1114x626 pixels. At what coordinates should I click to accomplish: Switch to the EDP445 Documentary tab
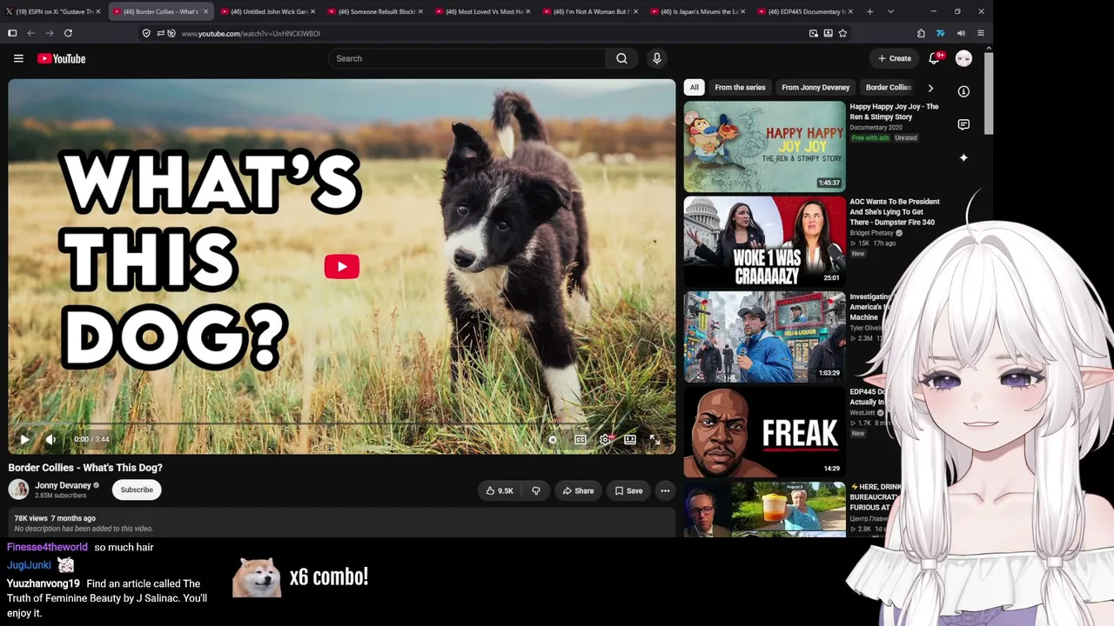pos(805,11)
